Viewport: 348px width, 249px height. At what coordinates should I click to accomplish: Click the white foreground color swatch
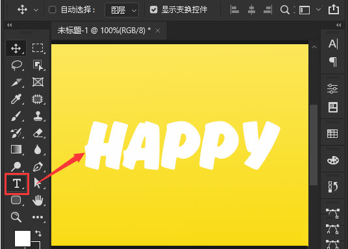[x=23, y=239]
